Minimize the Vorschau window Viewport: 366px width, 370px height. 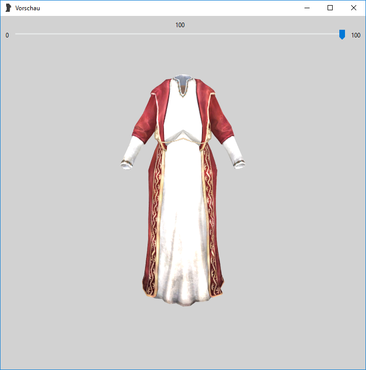(x=307, y=8)
